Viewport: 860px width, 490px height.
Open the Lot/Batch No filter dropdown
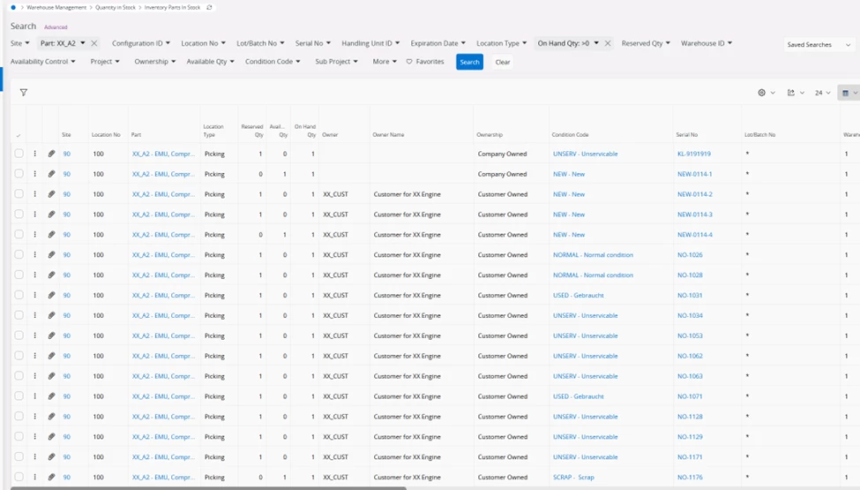tap(260, 43)
